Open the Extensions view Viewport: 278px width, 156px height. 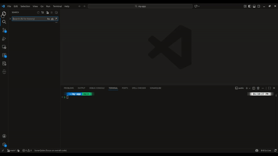click(4, 55)
